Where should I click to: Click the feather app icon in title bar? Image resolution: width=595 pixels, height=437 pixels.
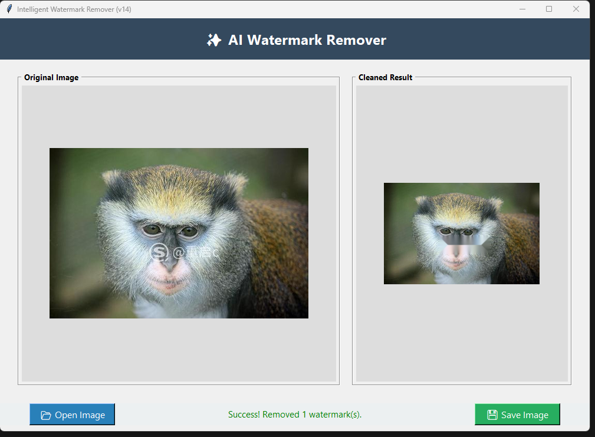click(9, 9)
